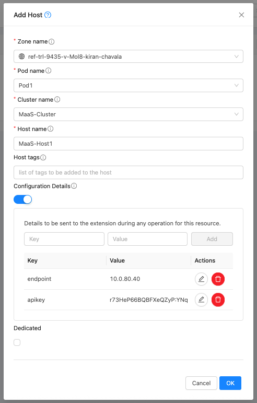Click the Cancel button
Image resolution: width=257 pixels, height=403 pixels.
point(201,383)
